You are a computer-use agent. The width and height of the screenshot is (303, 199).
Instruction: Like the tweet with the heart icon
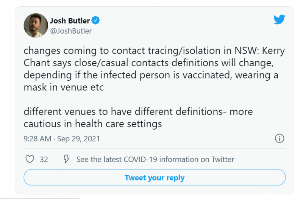click(x=30, y=159)
